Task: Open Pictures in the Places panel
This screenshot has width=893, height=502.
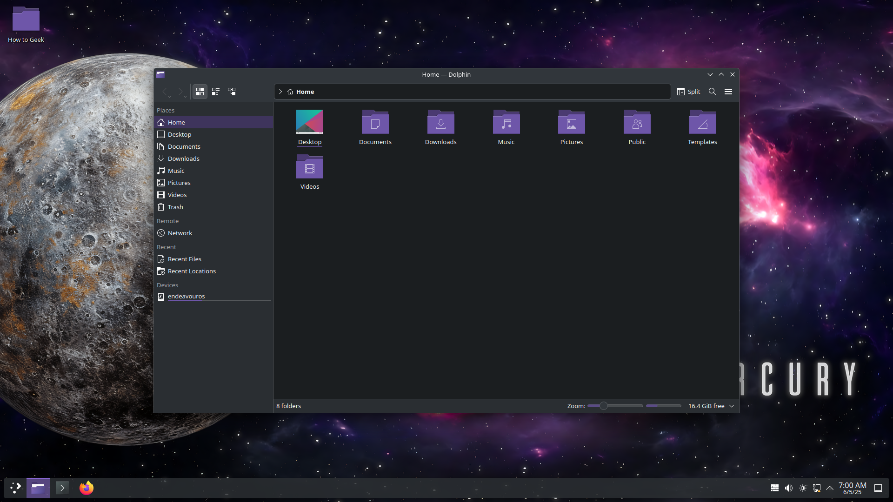Action: pos(213,183)
